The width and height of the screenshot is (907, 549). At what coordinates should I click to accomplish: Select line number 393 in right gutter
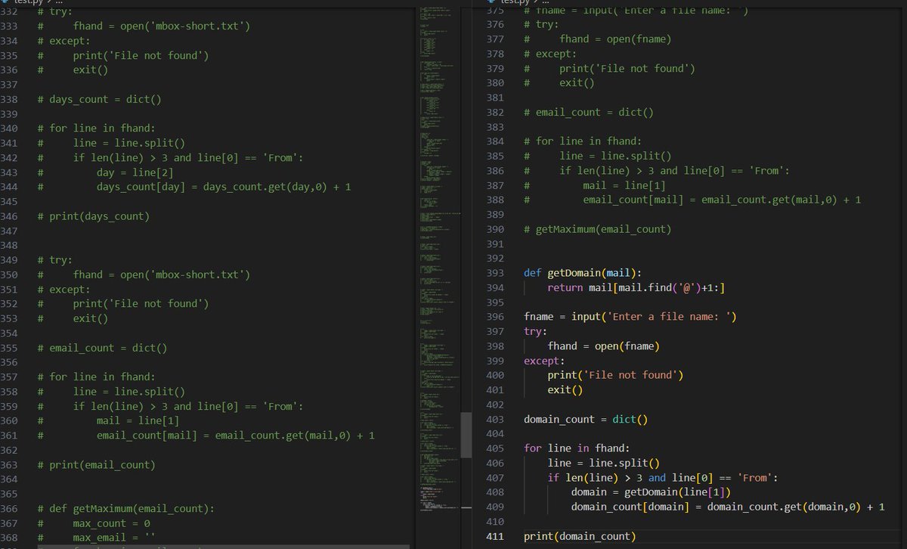(x=495, y=273)
